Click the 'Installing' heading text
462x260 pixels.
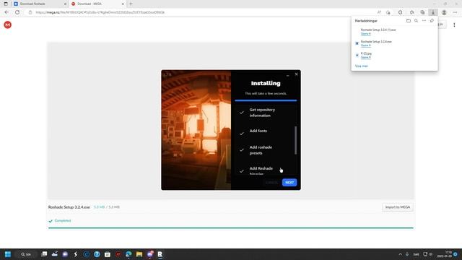point(266,84)
